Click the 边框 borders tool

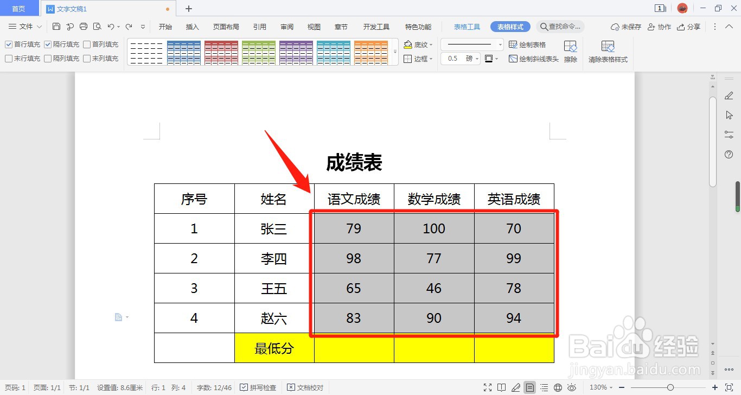(x=416, y=59)
